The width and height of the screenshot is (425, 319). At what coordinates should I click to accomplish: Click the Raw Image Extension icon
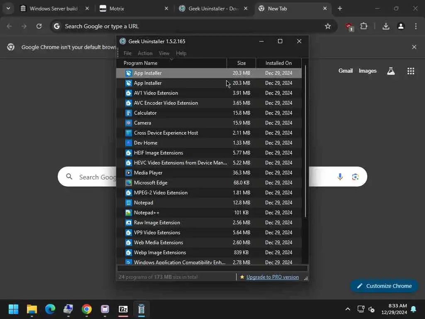(129, 223)
